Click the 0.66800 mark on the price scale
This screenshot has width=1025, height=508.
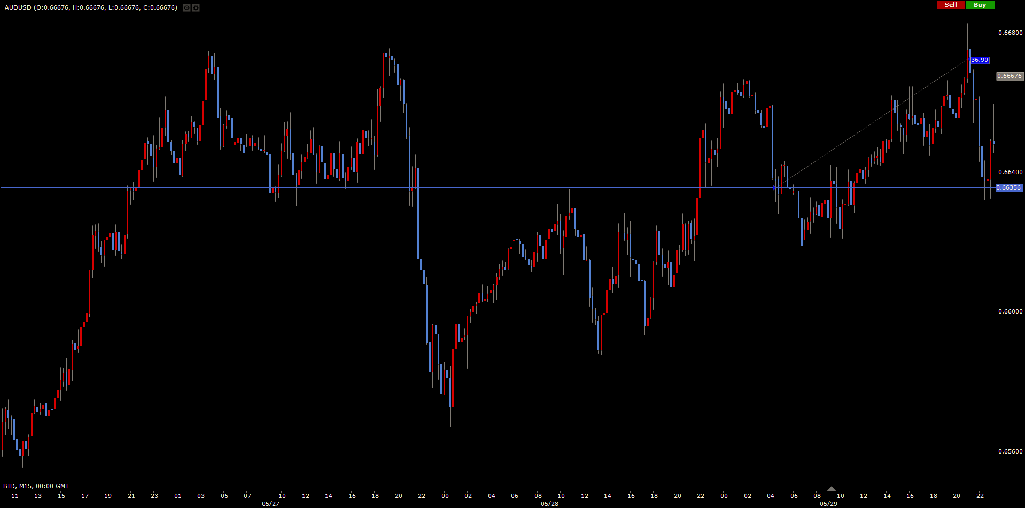click(x=1010, y=33)
